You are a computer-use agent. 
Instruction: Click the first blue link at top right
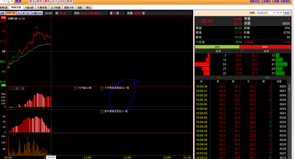[255, 1]
